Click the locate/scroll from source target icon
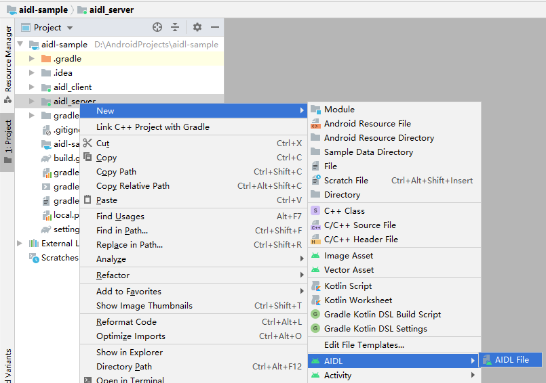Image resolution: width=546 pixels, height=383 pixels. [157, 27]
